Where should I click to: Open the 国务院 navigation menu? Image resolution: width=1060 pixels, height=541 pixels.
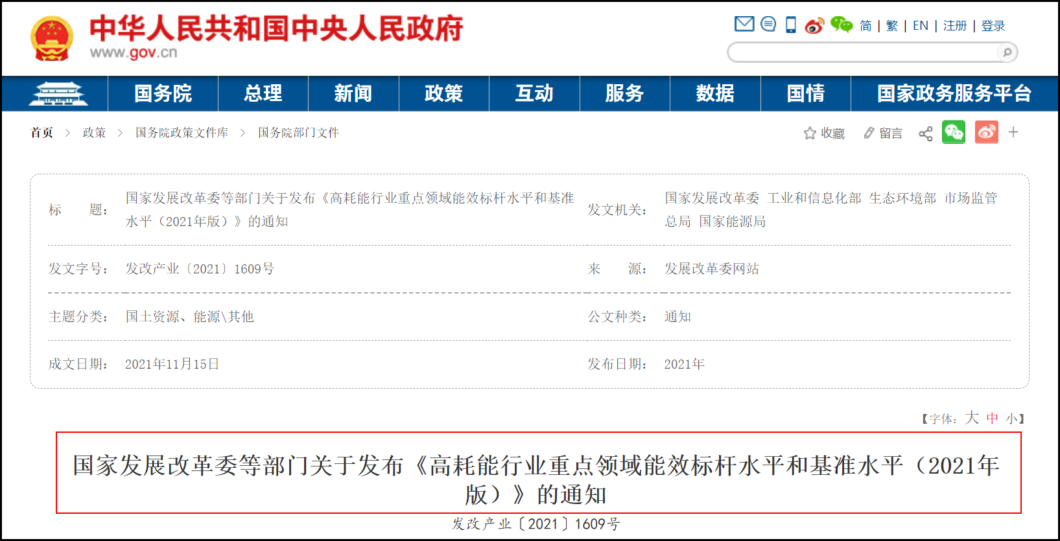click(x=163, y=94)
